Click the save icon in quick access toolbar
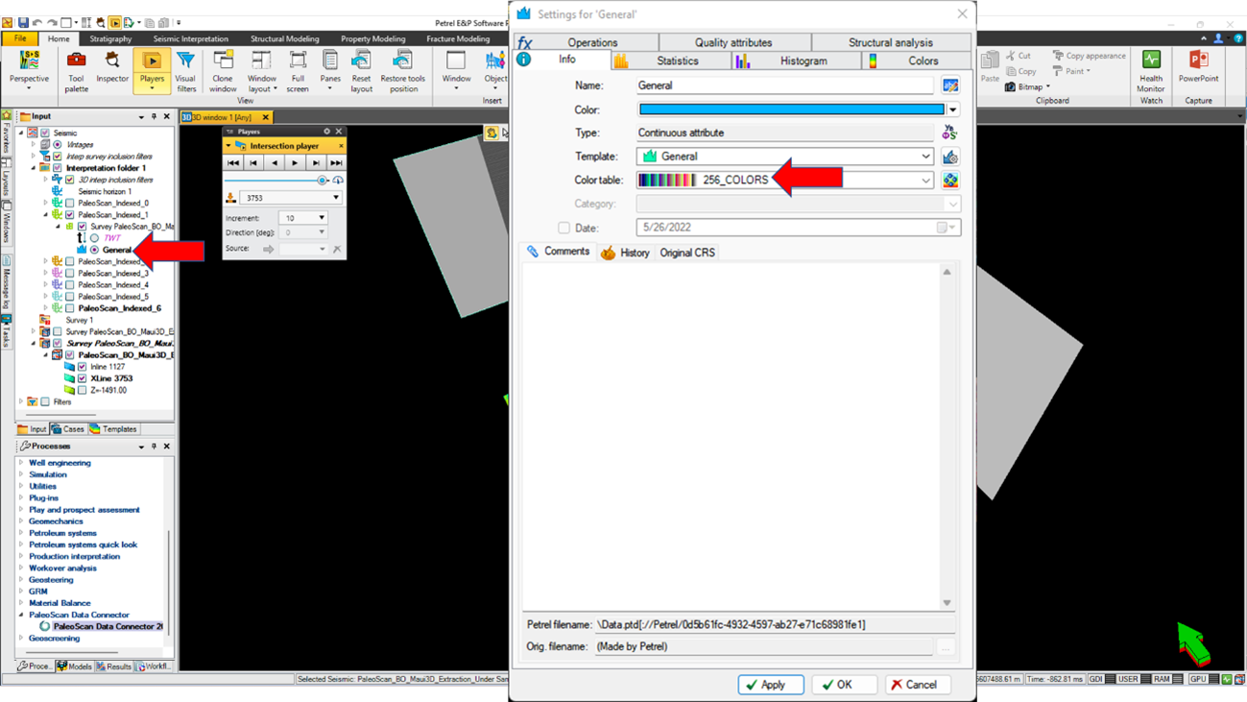Viewport: 1247px width, 702px height. (x=23, y=22)
